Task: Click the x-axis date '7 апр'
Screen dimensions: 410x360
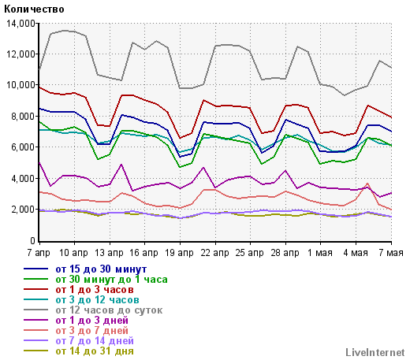Action: (x=39, y=253)
